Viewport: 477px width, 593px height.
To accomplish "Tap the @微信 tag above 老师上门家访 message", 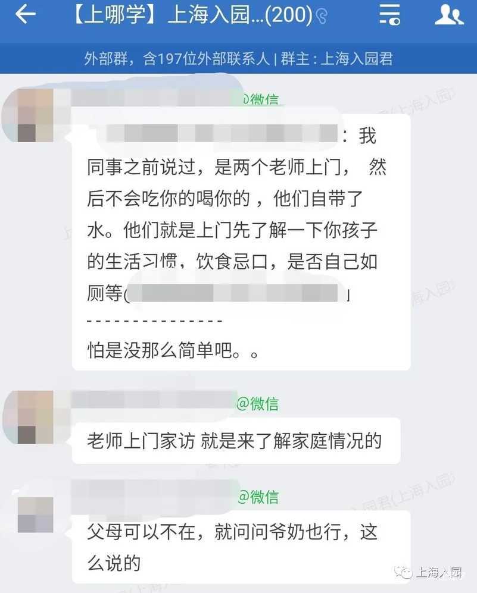I will pyautogui.click(x=257, y=404).
